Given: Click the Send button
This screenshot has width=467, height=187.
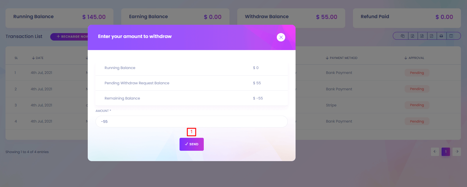Looking at the screenshot, I should 191,144.
